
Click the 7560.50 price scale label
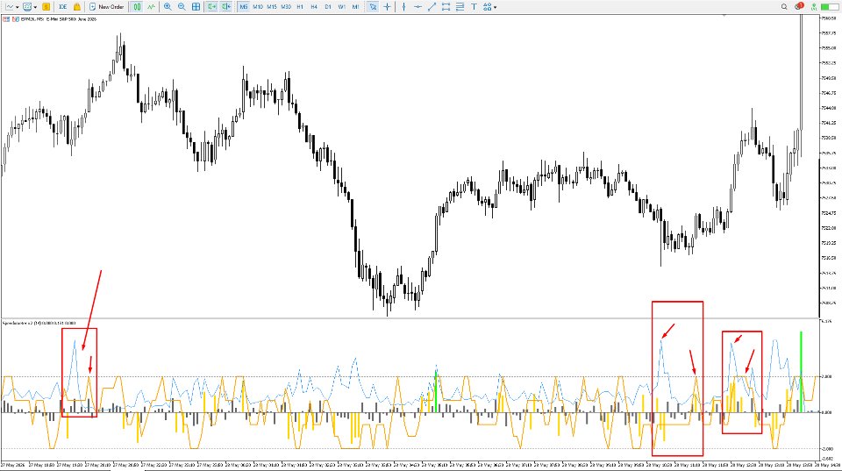click(x=829, y=18)
